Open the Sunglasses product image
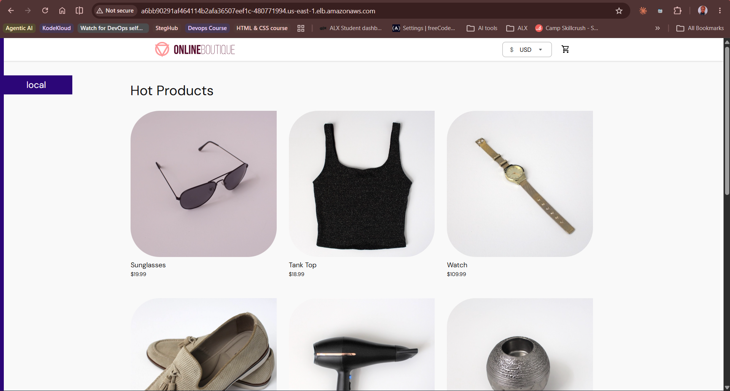The height and width of the screenshot is (391, 730). point(204,184)
